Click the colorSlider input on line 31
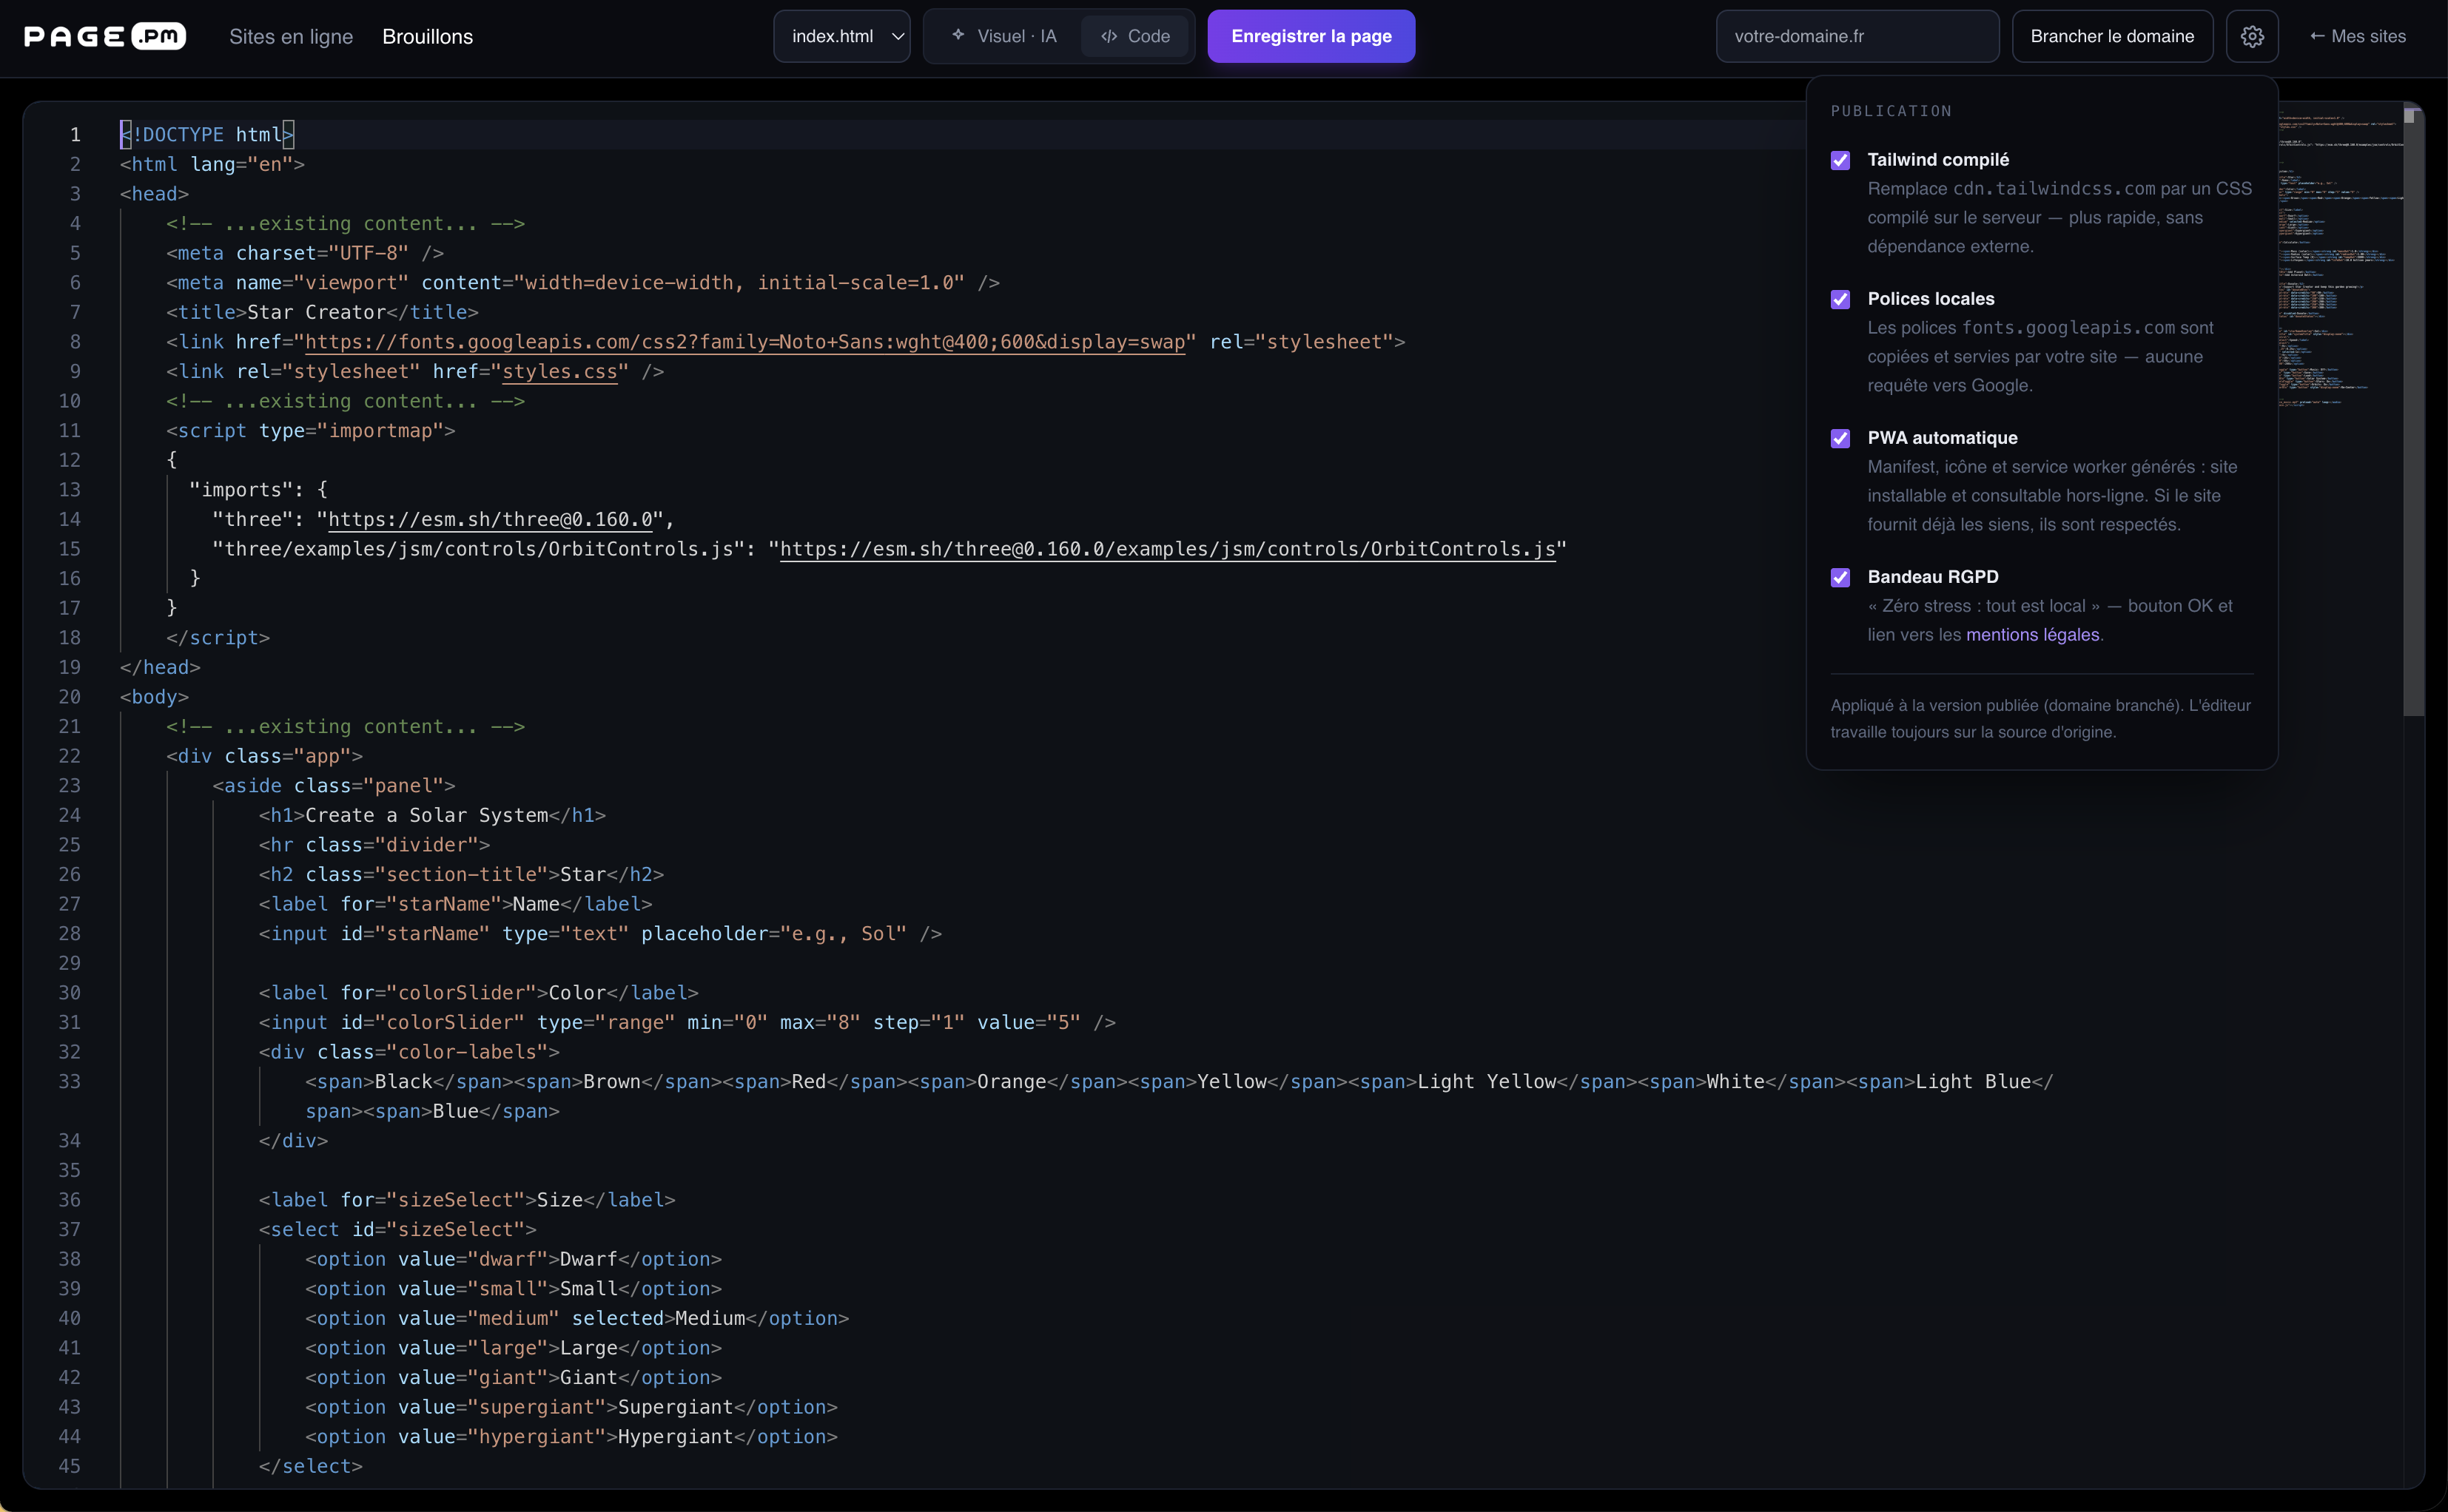The image size is (2448, 1512). click(x=686, y=1022)
